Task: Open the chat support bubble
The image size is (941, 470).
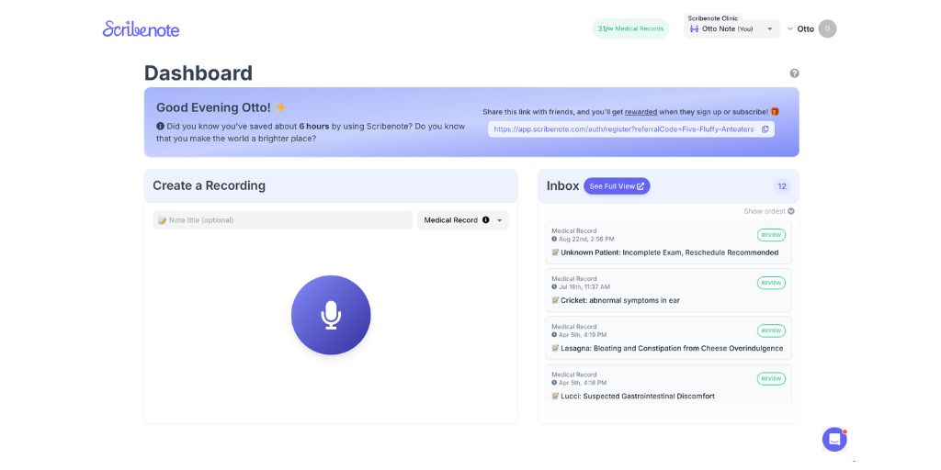Action: pos(833,439)
